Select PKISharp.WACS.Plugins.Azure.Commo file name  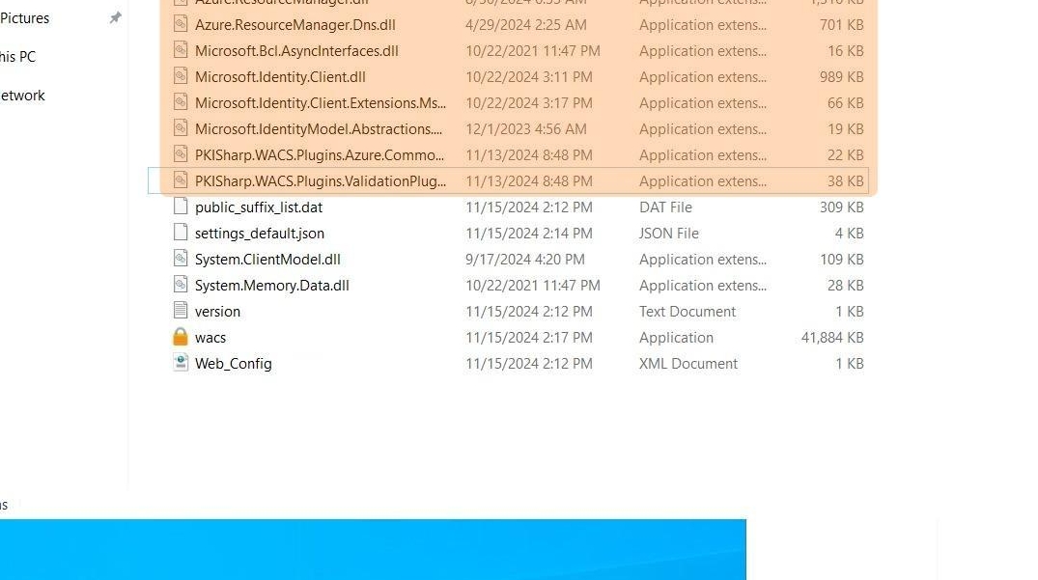point(320,155)
